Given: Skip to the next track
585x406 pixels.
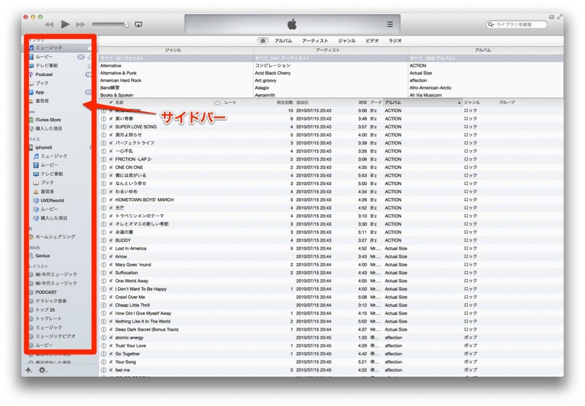Looking at the screenshot, I should pos(81,25).
